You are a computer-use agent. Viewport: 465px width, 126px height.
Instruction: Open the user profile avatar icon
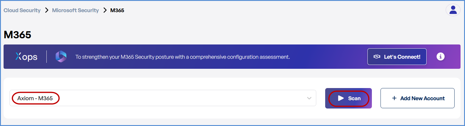click(453, 10)
